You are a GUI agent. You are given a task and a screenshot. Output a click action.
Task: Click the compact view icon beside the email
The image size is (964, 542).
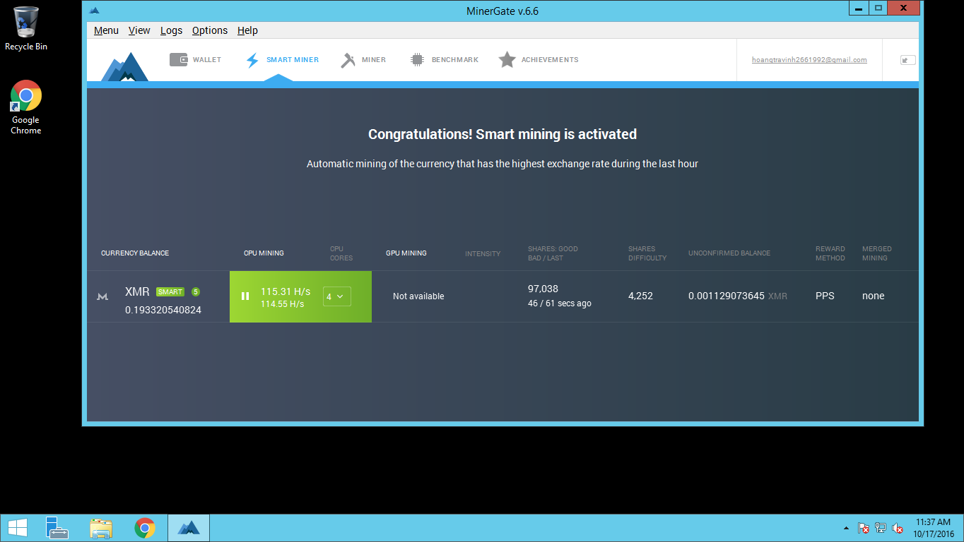pos(907,60)
